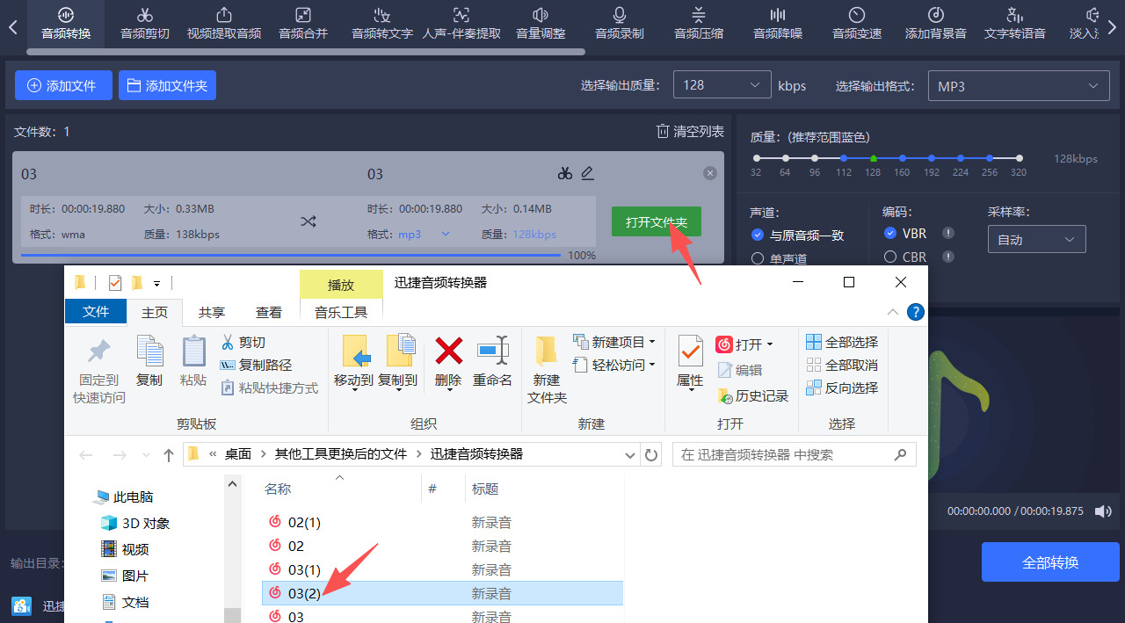Open the 人声-伴奏提取 vocal extraction tool

461,24
